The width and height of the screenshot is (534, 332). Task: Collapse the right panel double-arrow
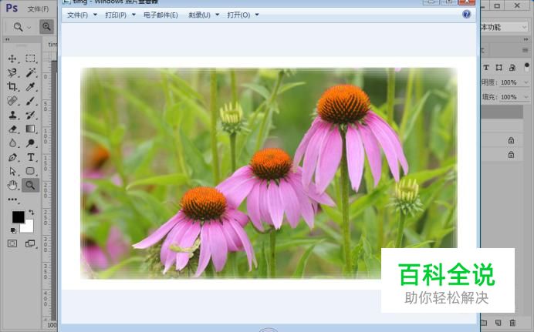[526, 39]
